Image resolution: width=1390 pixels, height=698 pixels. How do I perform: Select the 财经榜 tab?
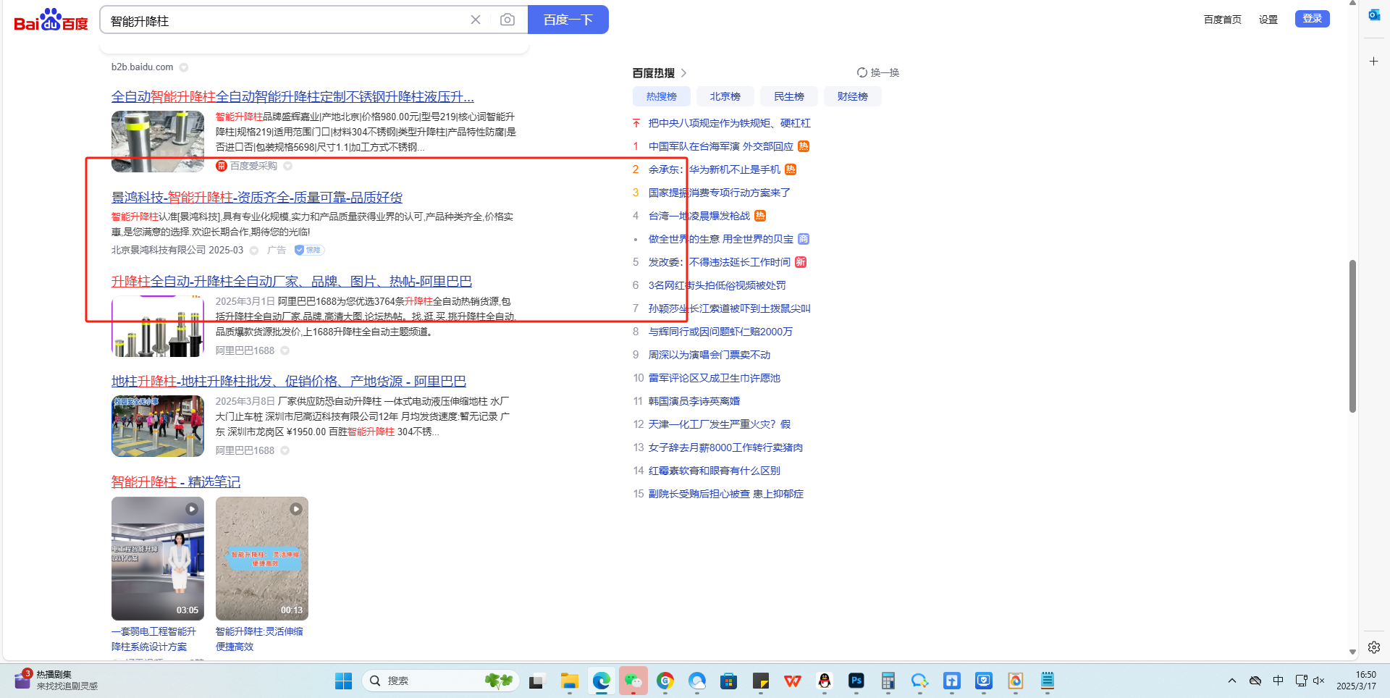(x=852, y=96)
